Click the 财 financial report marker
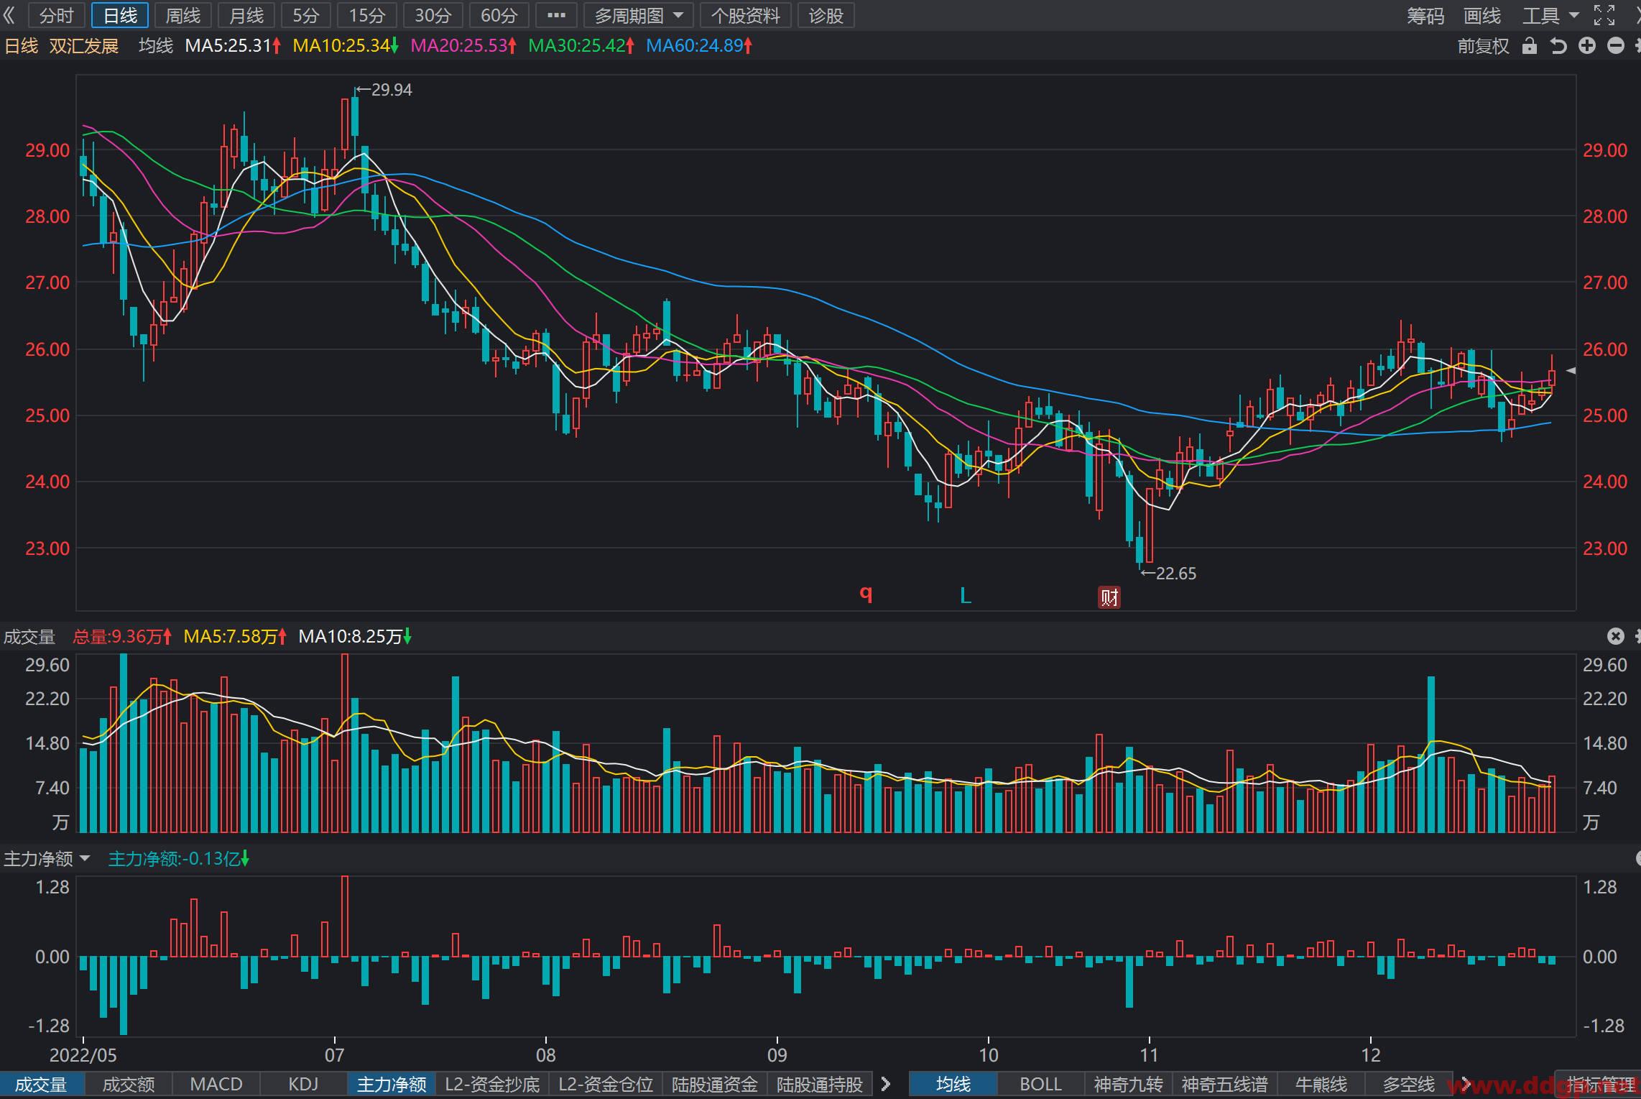 [x=1109, y=597]
